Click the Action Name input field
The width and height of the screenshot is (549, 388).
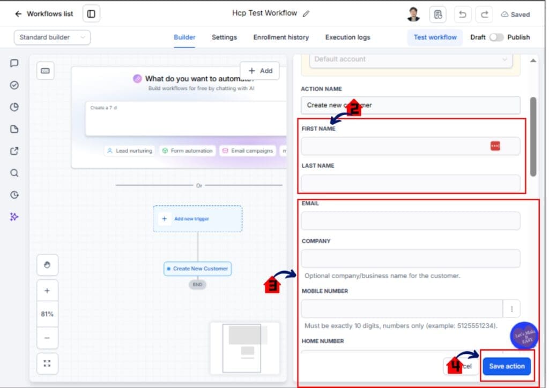tap(410, 105)
